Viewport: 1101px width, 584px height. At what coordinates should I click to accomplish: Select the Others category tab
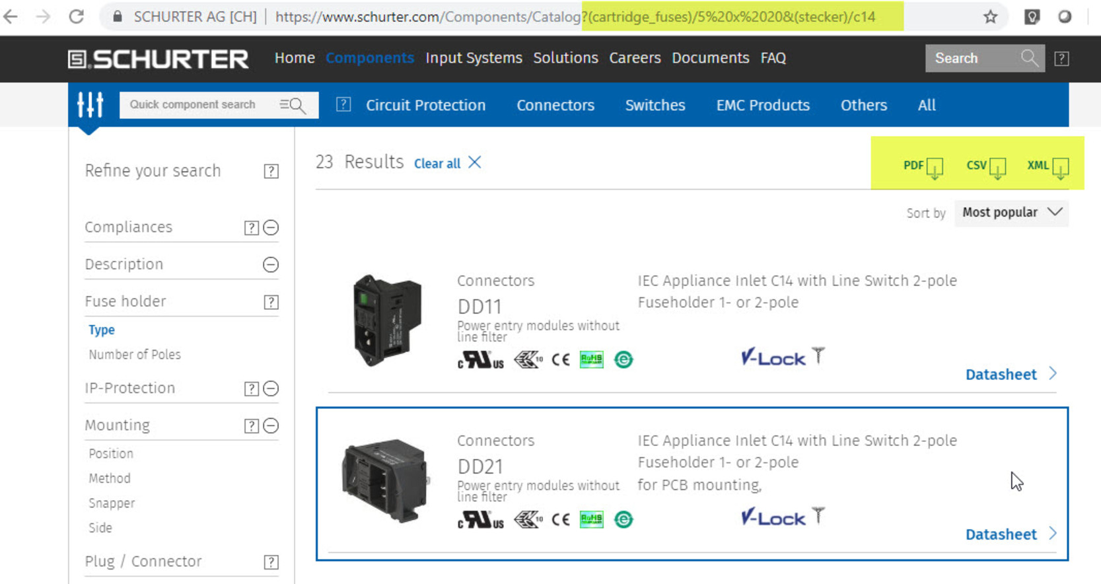tap(864, 105)
